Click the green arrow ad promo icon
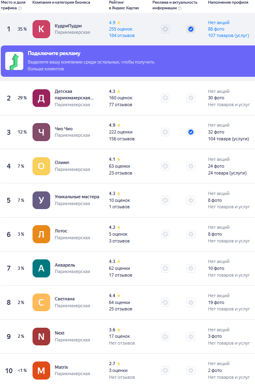 14,61
